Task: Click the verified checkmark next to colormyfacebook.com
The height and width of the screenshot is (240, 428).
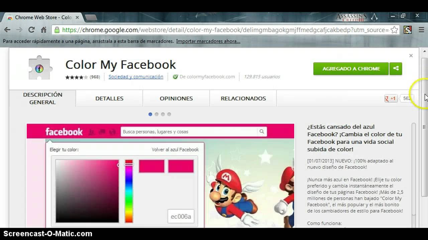Action: 175,77
